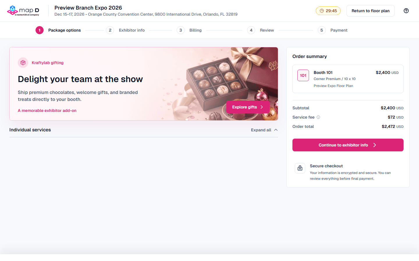The width and height of the screenshot is (419, 261).
Task: Click the Order total amount $2,472
Action: pos(393,126)
